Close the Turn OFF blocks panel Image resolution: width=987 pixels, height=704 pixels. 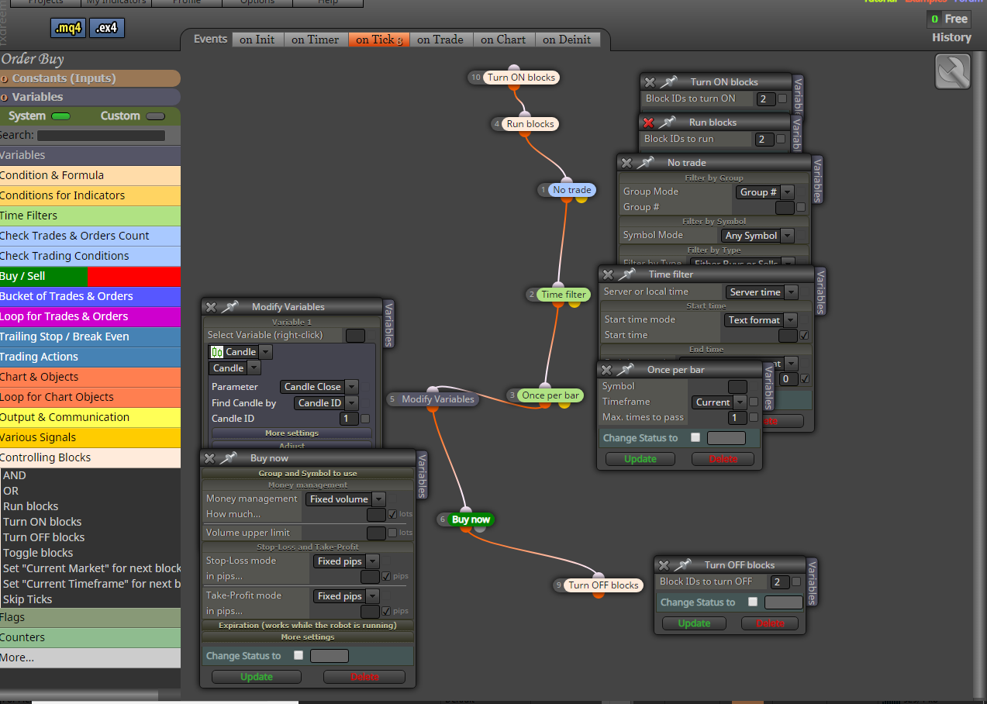(x=664, y=565)
